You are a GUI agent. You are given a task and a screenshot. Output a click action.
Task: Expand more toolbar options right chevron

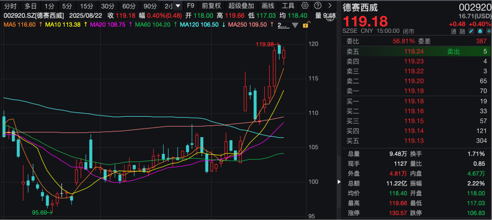pos(330,6)
